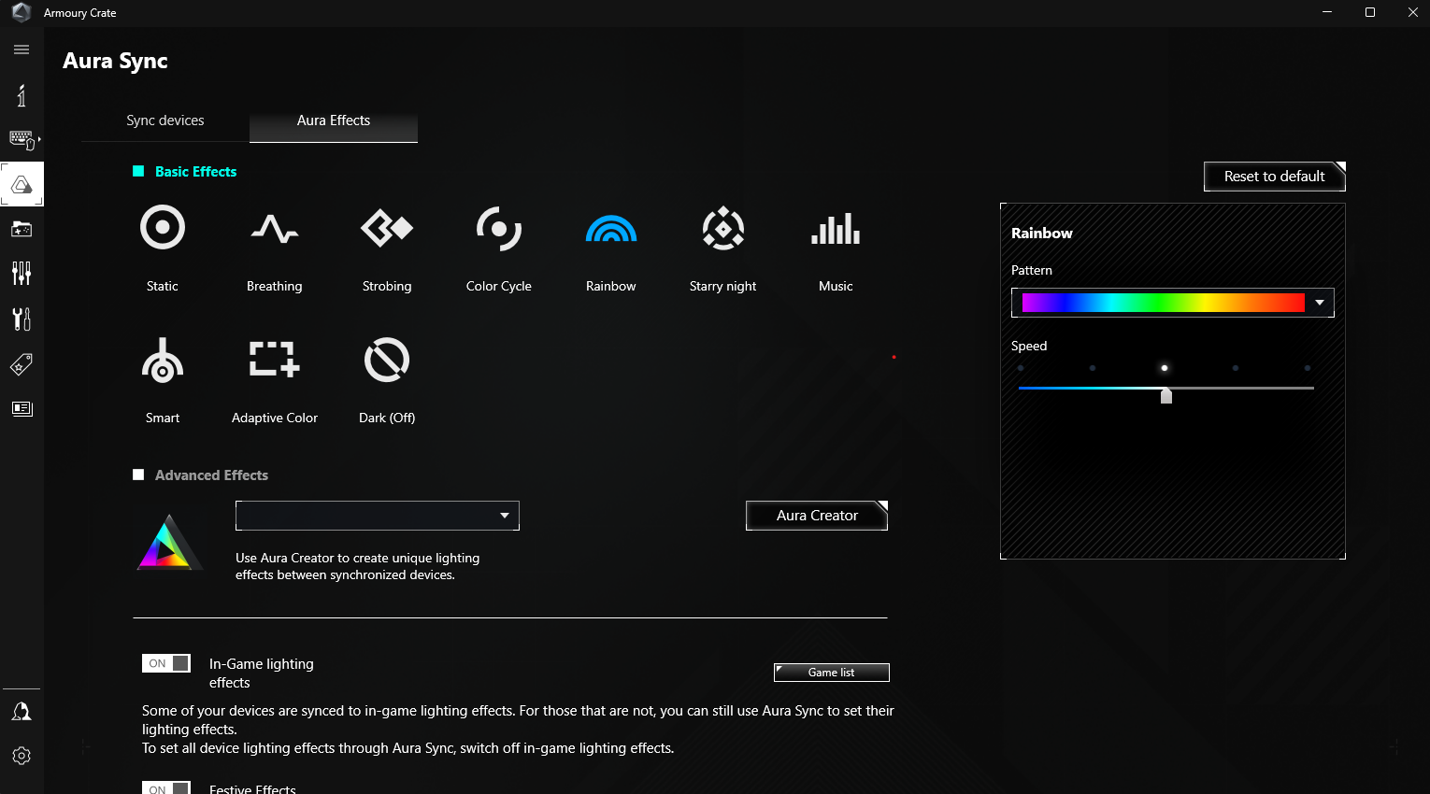Select the Starry night effect
The width and height of the screenshot is (1430, 794).
point(723,228)
